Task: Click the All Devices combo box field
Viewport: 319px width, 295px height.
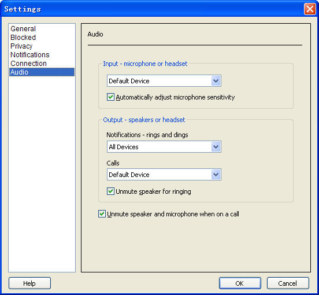Action: pos(164,147)
